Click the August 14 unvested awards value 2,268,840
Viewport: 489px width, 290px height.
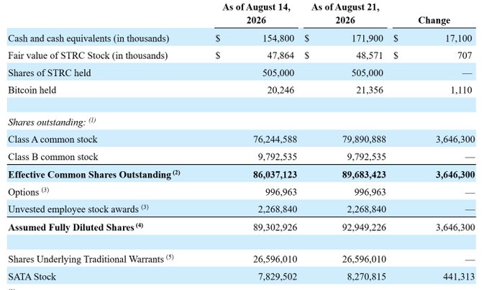tap(278, 209)
